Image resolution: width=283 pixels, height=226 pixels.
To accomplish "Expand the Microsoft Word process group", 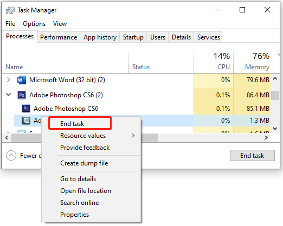I will click(8, 79).
